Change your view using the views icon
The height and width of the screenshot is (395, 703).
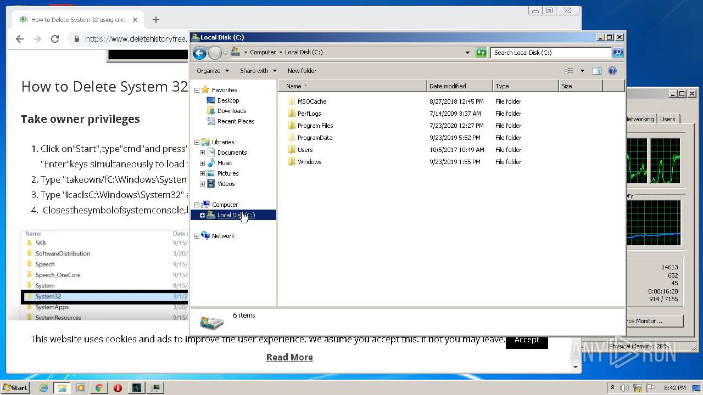coord(569,71)
